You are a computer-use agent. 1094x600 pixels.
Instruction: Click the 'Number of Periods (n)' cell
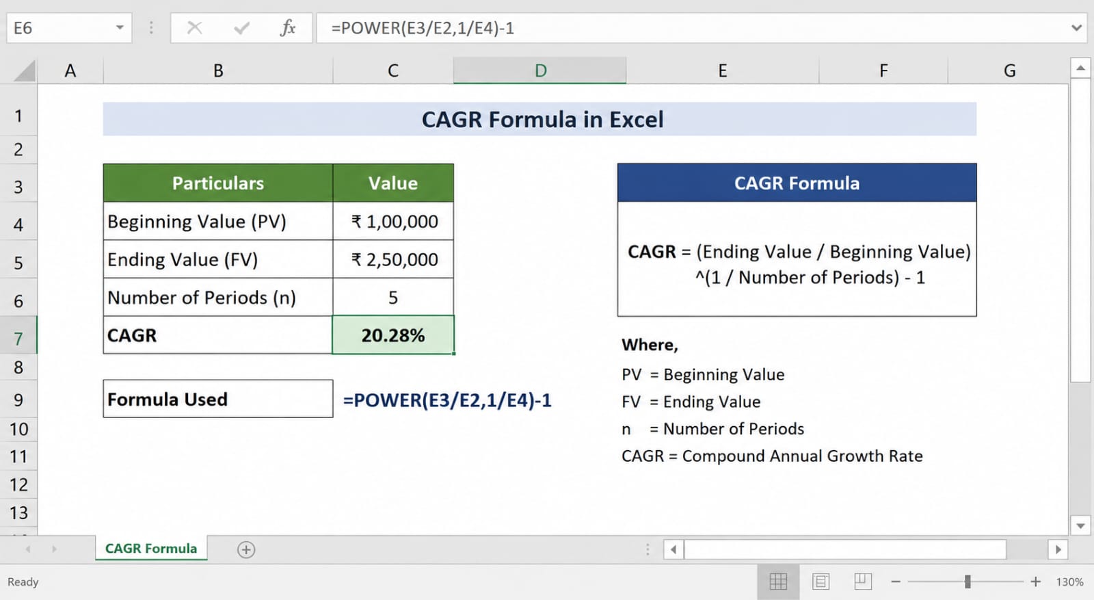tap(218, 297)
